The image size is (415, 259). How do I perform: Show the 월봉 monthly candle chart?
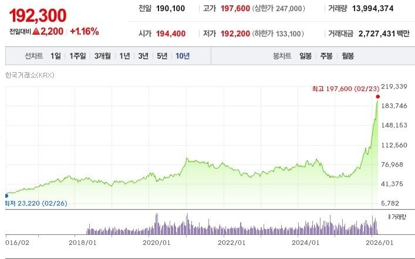click(346, 56)
